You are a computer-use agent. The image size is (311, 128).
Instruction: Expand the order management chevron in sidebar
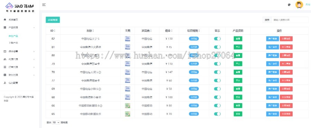pos(34,67)
